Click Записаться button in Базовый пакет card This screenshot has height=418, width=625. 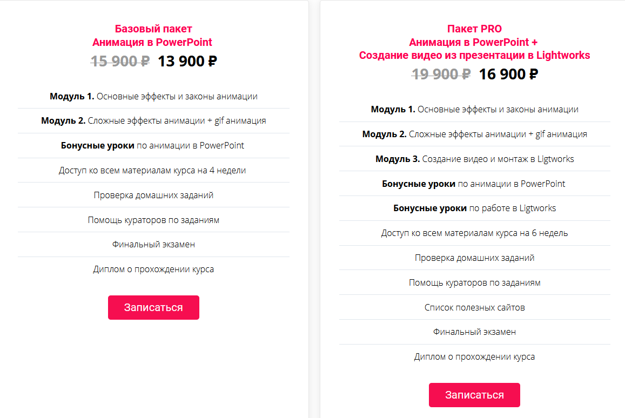(x=153, y=307)
